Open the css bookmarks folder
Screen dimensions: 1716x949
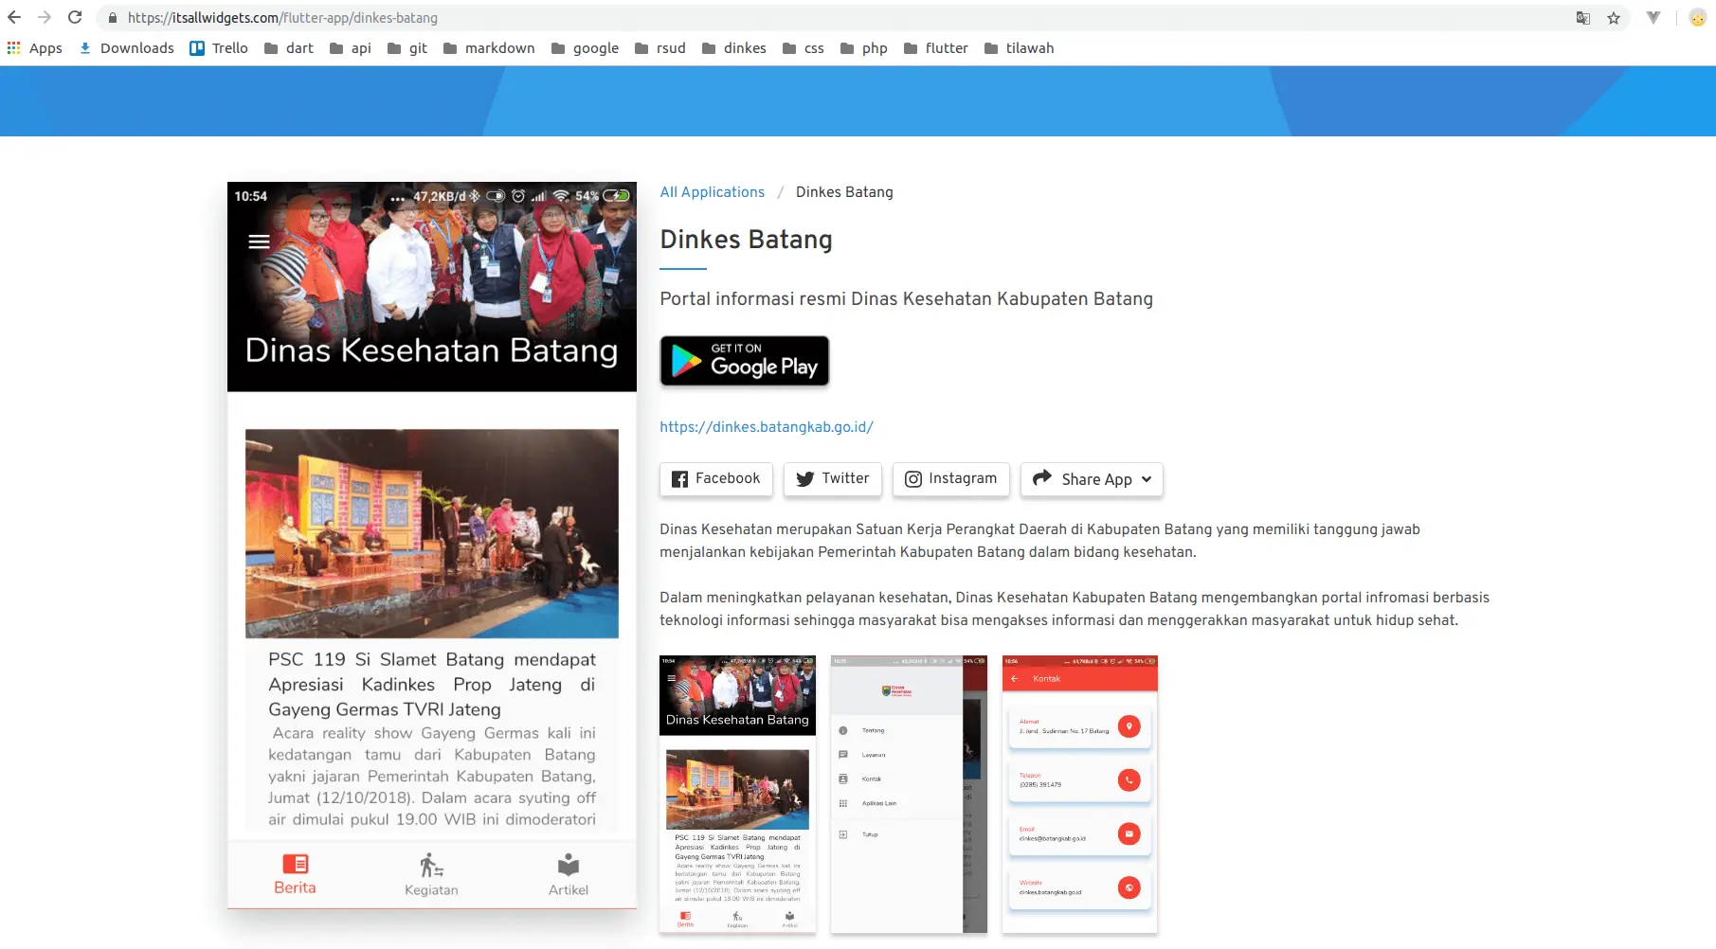(x=804, y=47)
